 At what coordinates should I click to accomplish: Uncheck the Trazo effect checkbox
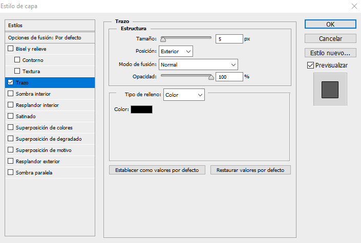[11, 82]
